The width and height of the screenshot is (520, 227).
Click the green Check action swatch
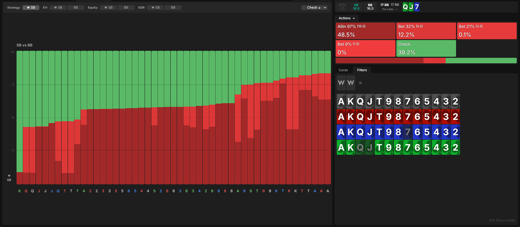(426, 48)
